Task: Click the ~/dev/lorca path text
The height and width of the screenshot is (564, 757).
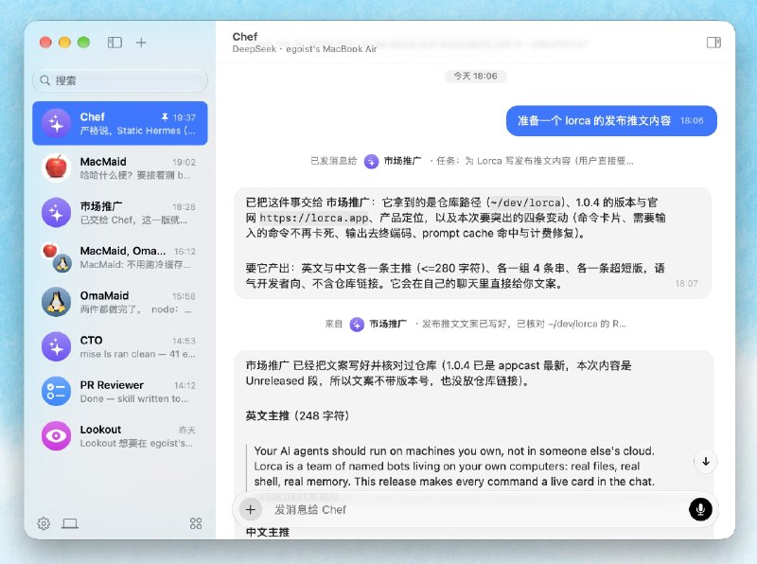Action: pos(526,203)
